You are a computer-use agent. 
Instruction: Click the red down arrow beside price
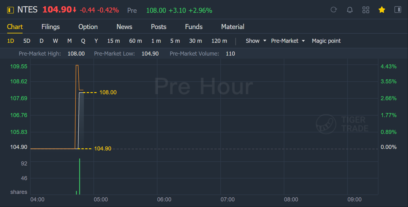(75, 10)
